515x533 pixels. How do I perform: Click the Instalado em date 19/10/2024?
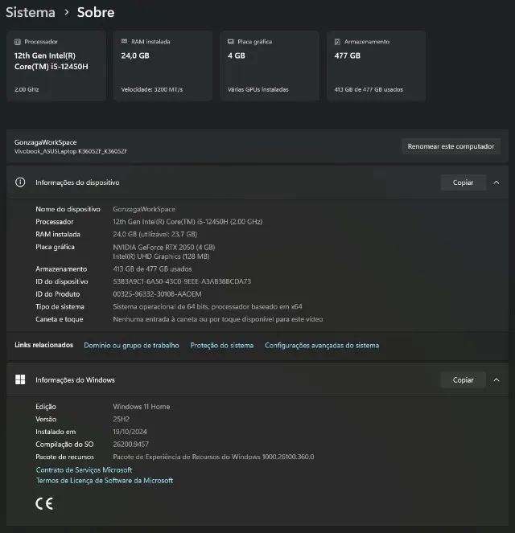pyautogui.click(x=130, y=432)
